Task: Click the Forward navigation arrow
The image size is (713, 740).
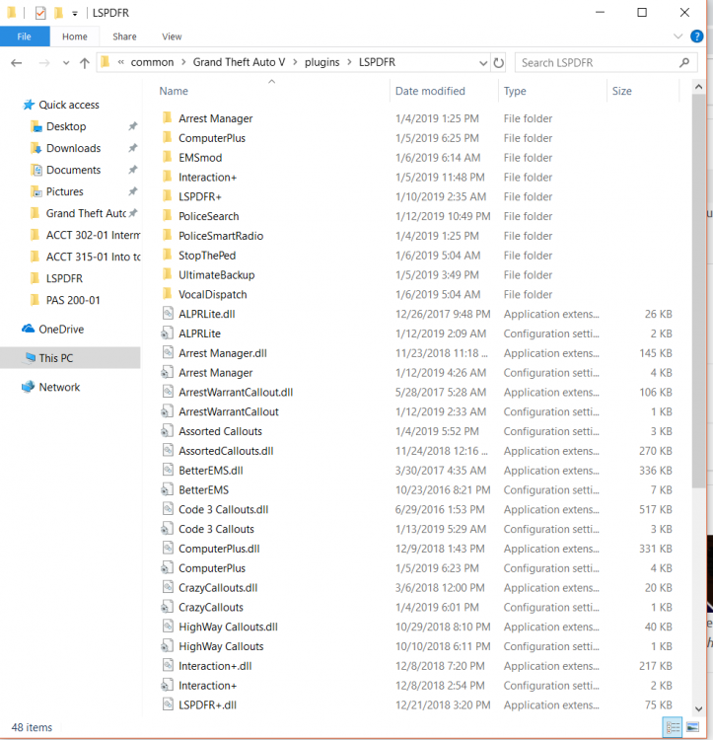Action: click(43, 63)
